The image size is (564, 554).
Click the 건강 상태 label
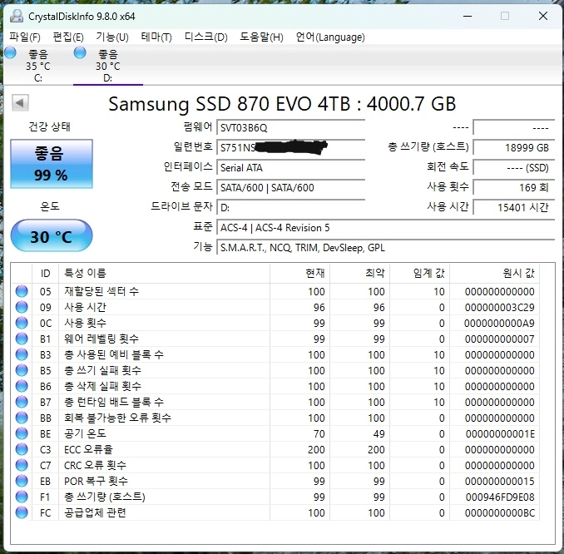tap(50, 126)
